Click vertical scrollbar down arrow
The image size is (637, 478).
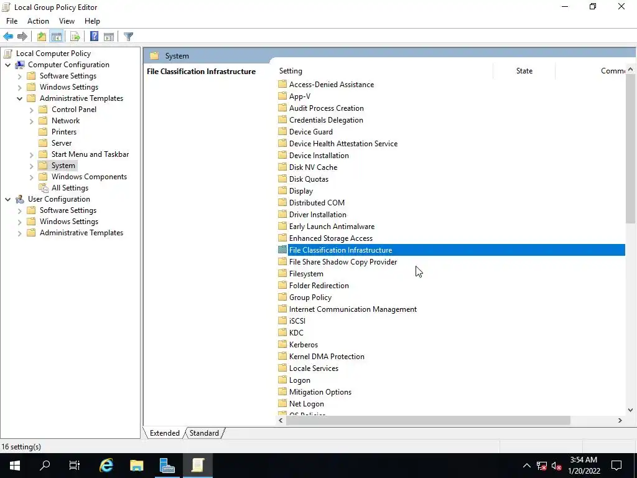(630, 410)
